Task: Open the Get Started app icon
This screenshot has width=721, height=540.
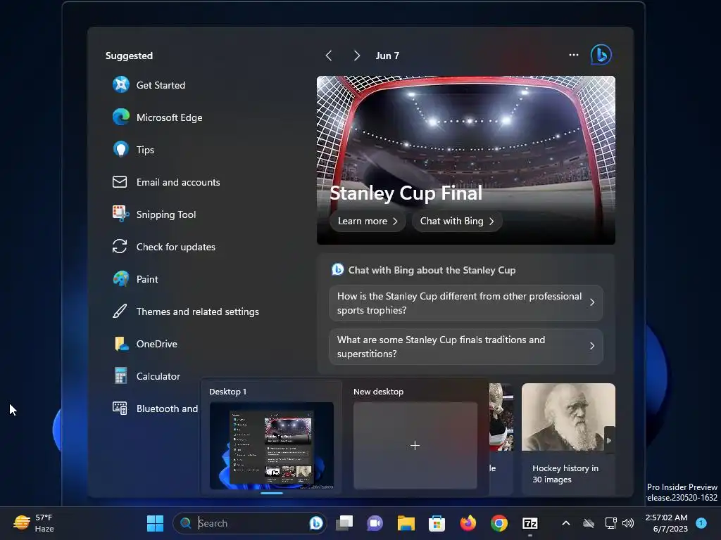Action: [x=121, y=85]
